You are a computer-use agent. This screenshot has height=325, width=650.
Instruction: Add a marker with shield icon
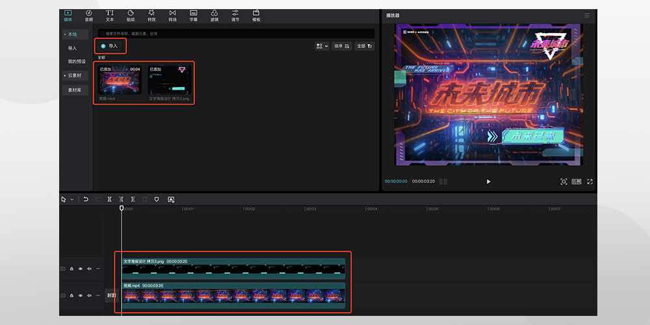click(x=157, y=200)
